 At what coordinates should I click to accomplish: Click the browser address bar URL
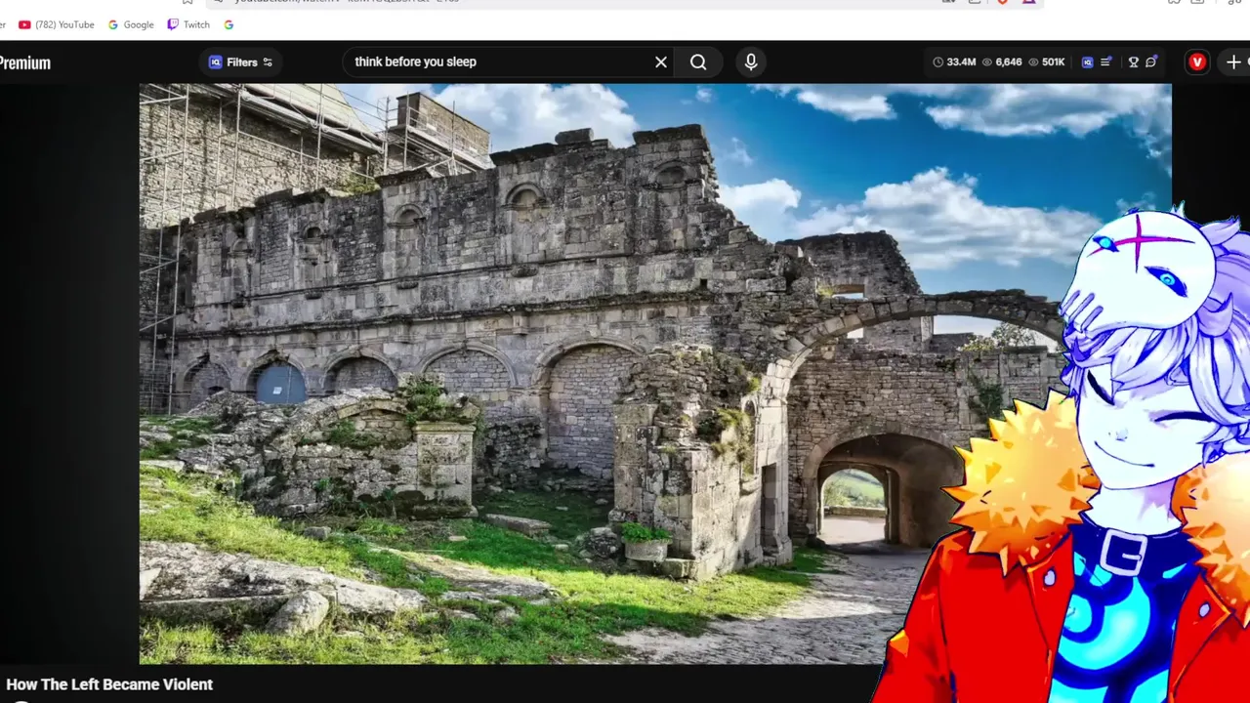coord(347,2)
